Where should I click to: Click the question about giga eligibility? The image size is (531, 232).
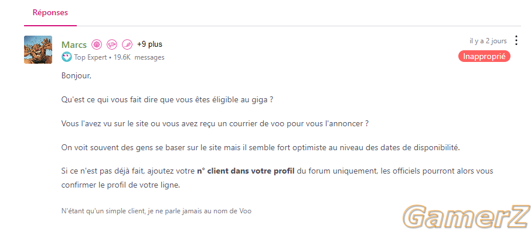(x=167, y=101)
